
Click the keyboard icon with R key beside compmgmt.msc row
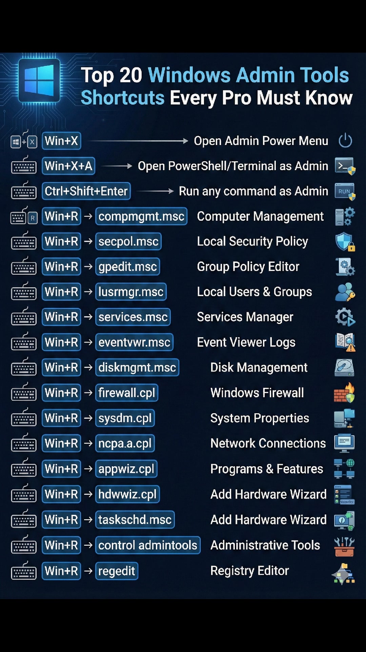pyautogui.click(x=24, y=216)
